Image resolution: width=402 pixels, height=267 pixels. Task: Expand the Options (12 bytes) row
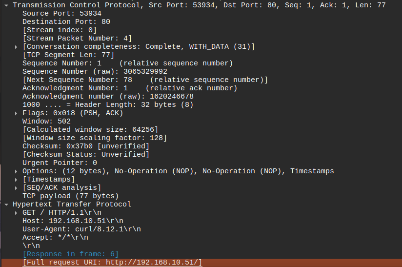point(17,171)
